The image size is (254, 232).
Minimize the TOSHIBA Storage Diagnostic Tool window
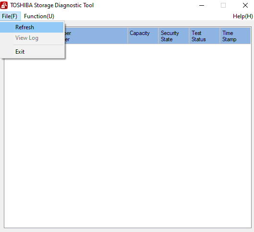(202, 5)
